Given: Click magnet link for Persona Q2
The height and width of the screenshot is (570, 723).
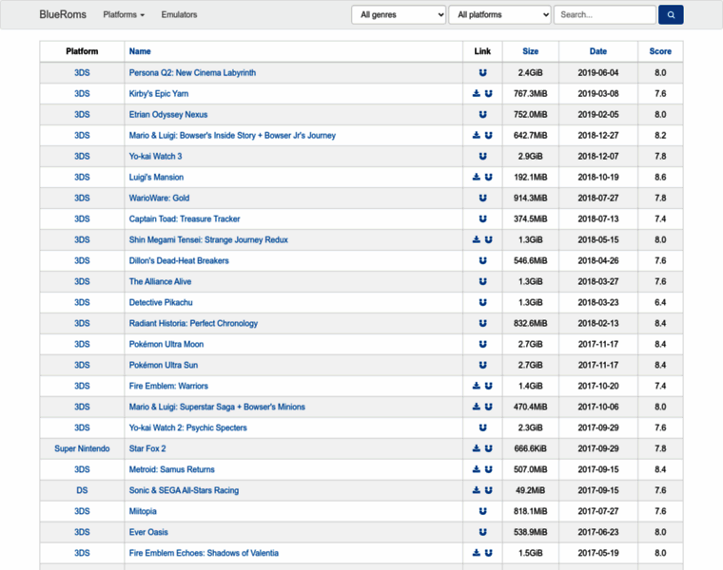Looking at the screenshot, I should point(482,73).
